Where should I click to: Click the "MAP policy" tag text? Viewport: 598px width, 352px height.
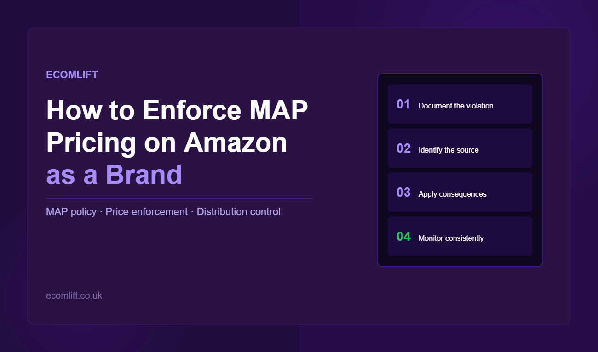[71, 212]
